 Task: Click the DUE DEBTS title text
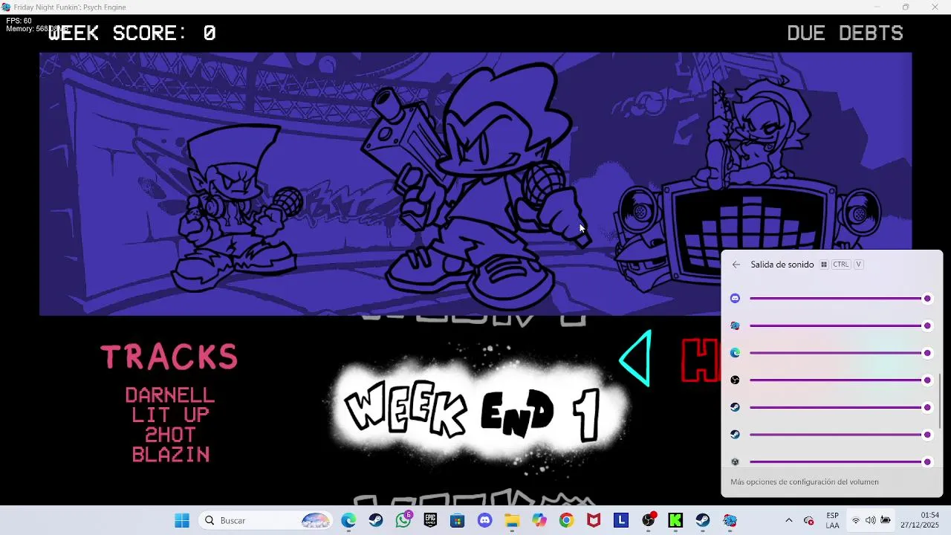pos(845,33)
